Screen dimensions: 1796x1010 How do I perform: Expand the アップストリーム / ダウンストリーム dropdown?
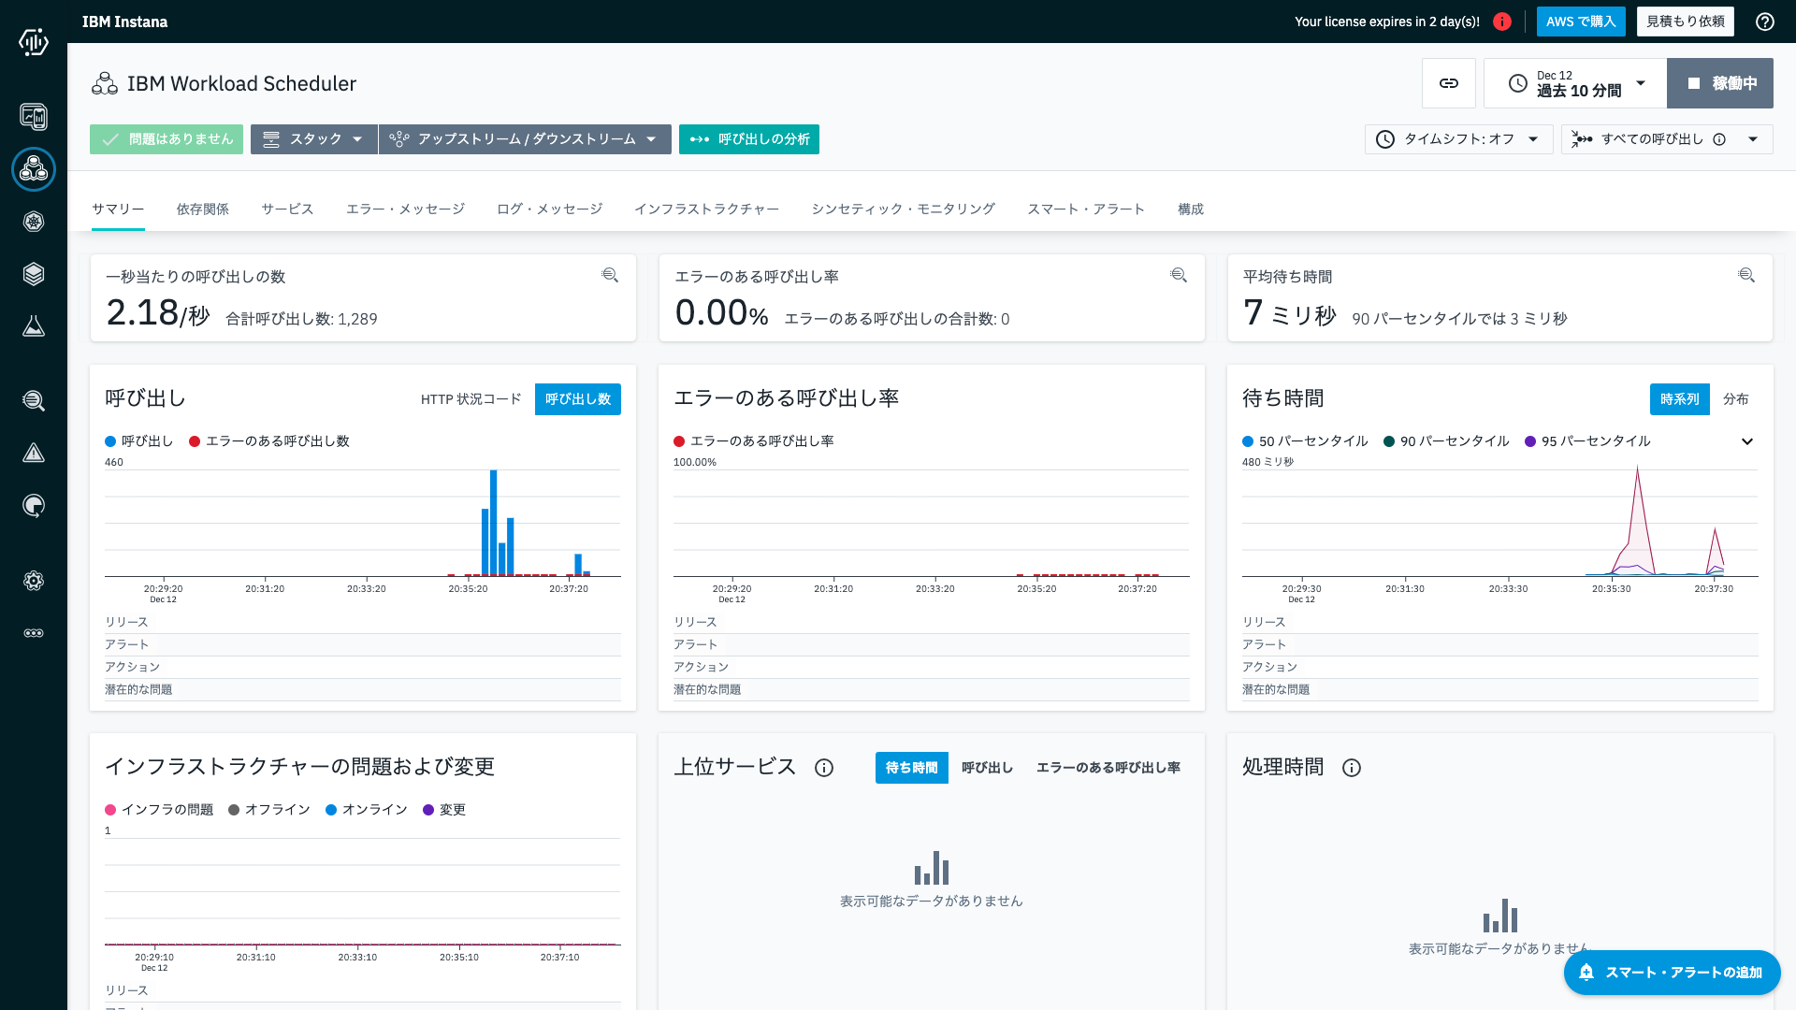pos(525,138)
